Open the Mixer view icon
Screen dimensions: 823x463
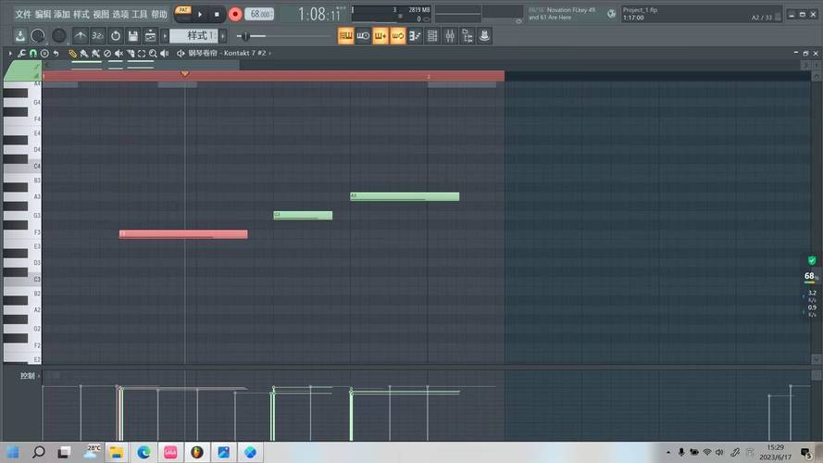pos(450,35)
